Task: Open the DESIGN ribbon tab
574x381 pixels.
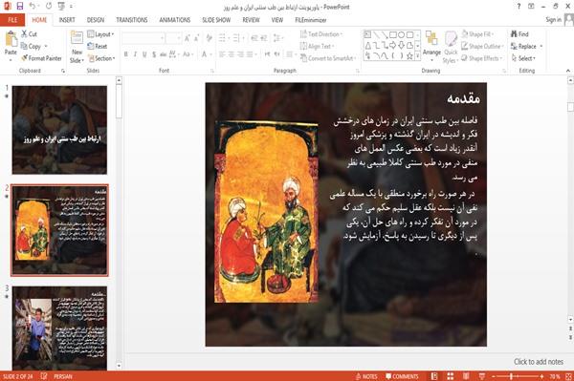Action: point(96,20)
